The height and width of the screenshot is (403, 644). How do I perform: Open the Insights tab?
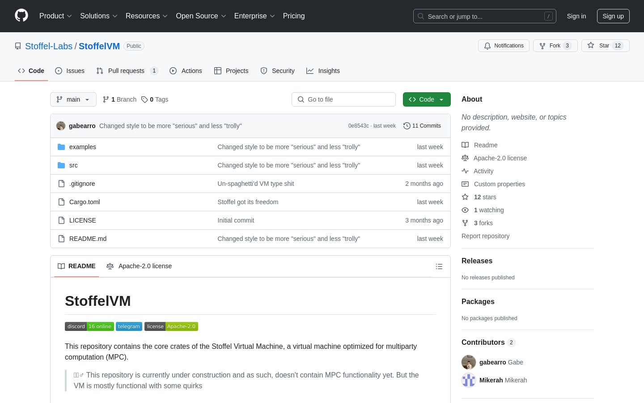pos(323,71)
